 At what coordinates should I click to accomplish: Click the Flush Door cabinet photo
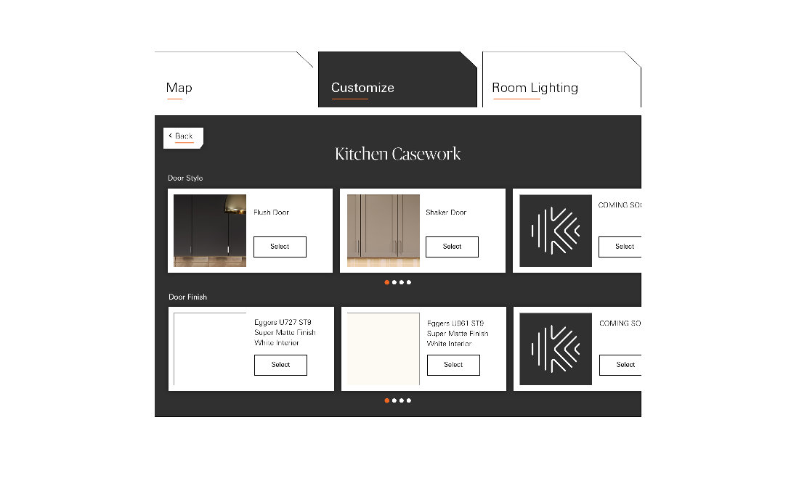click(x=210, y=231)
